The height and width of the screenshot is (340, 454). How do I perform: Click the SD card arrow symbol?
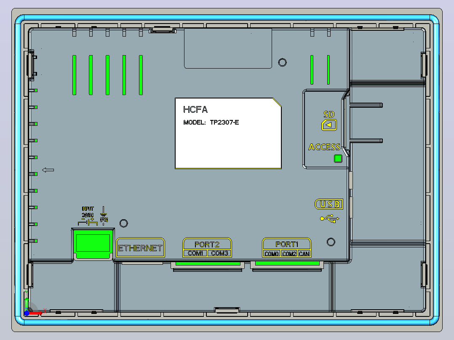pyautogui.click(x=329, y=125)
